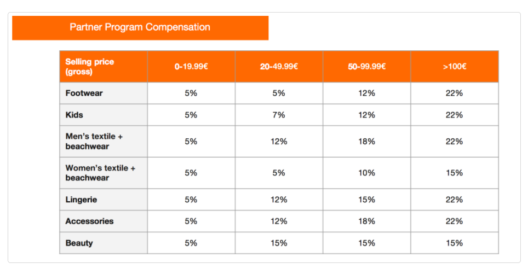Click the Beauty row label
Viewport: 528px width, 269px height.
pos(79,243)
